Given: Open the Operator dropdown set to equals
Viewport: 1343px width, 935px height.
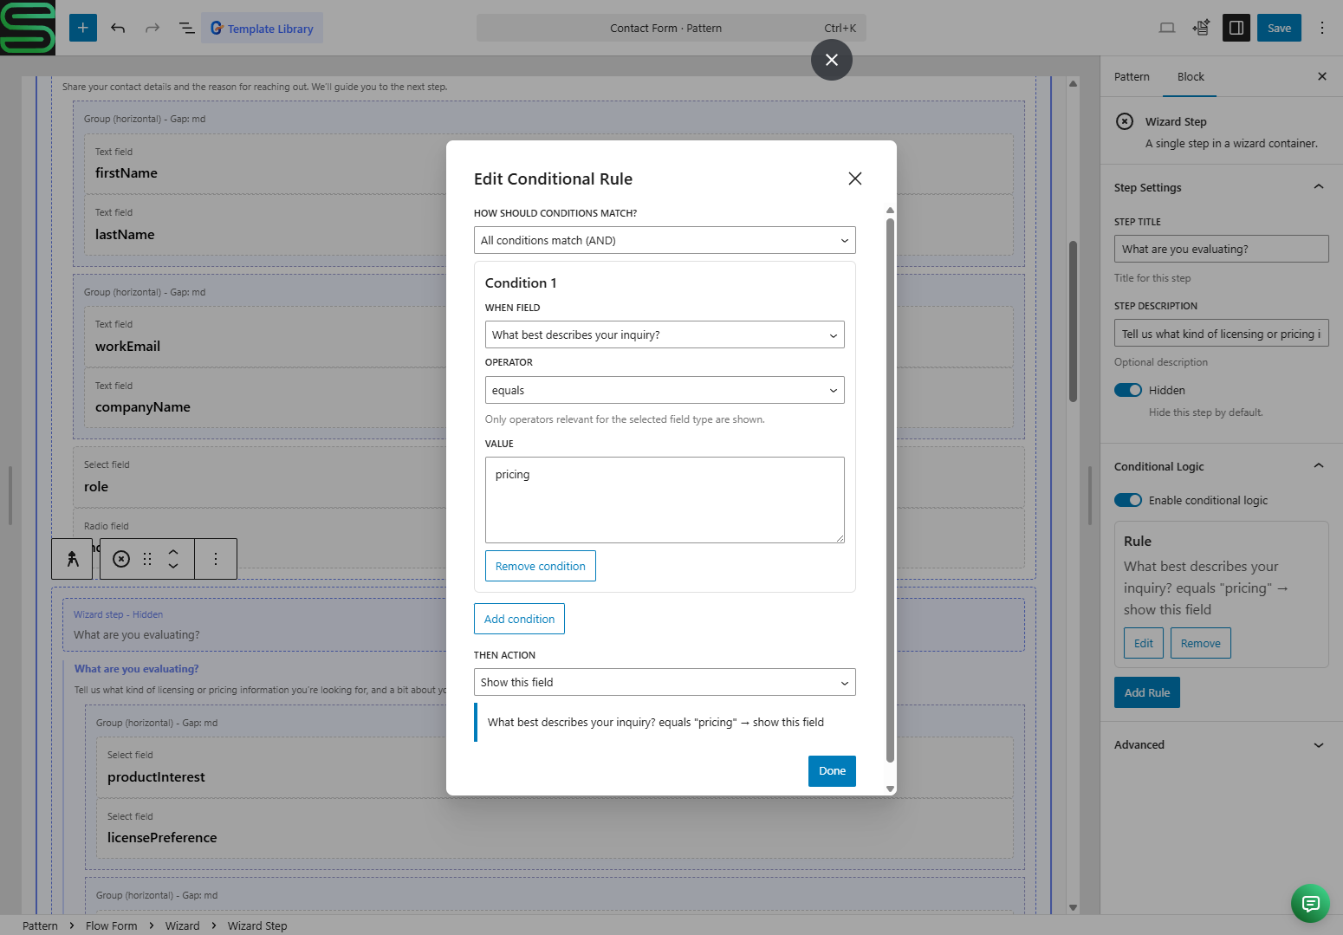Looking at the screenshot, I should [665, 390].
